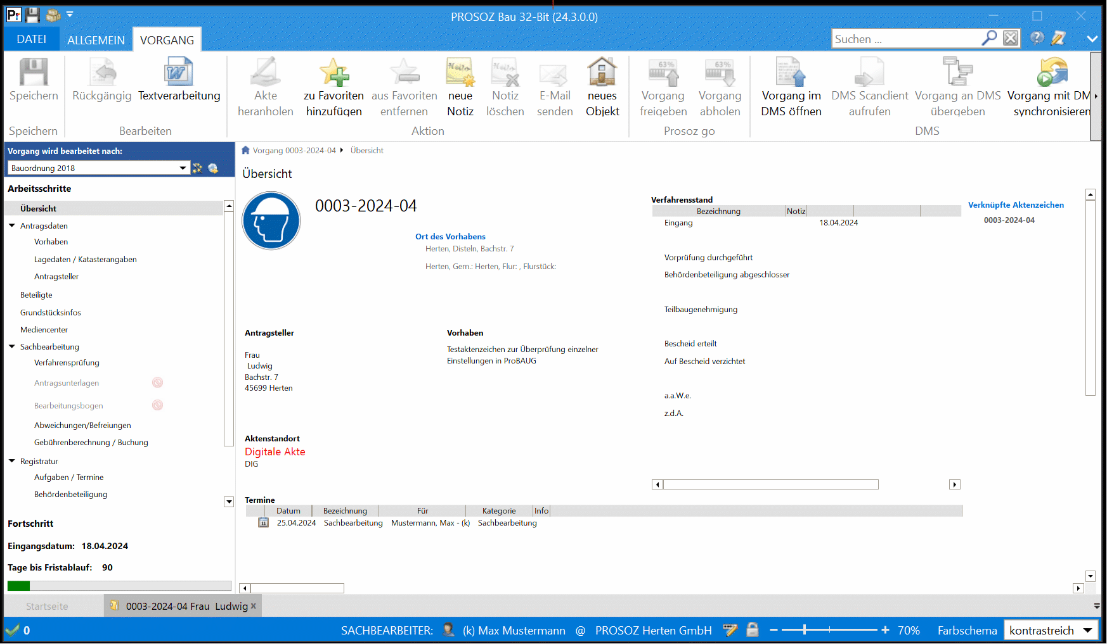Clear the search with the X icon
Screen dimensions: 1107x644
(x=1011, y=39)
